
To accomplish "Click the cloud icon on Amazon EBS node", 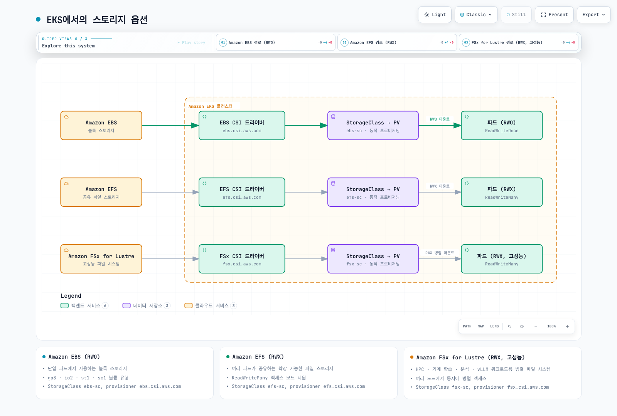I will coord(66,117).
